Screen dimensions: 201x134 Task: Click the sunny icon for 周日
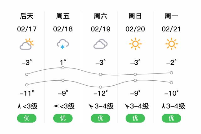tap(135, 44)
